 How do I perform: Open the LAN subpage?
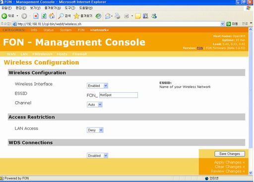[x=24, y=54]
